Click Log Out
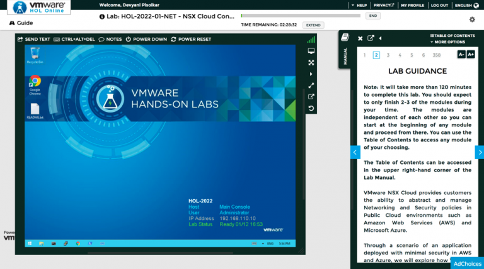The image size is (484, 269). (439, 5)
